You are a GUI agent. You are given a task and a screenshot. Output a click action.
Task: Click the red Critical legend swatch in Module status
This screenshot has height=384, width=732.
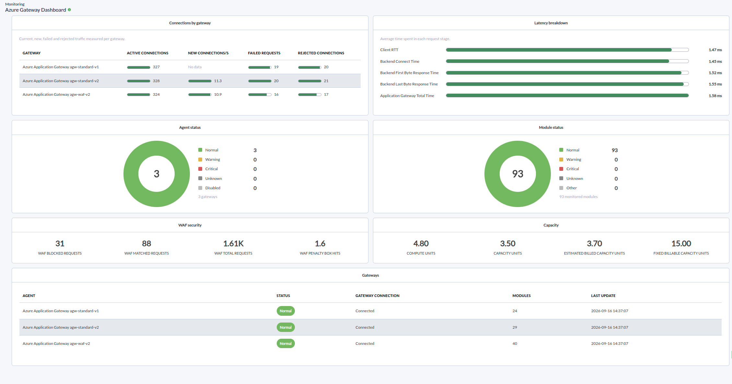click(561, 169)
